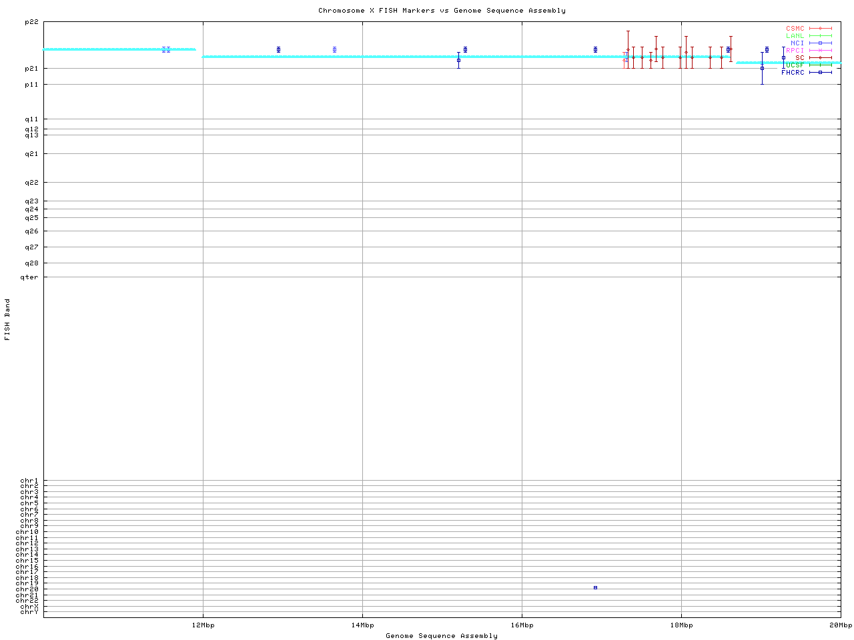Select the 20Mbp x-axis tick label
Screen dimensions: 854x640
point(841,625)
